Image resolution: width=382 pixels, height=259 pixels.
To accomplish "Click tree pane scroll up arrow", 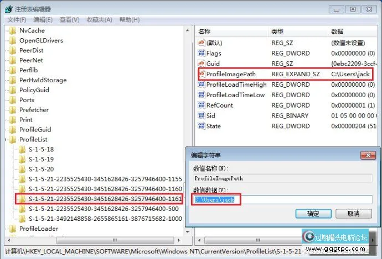I will coord(187,30).
